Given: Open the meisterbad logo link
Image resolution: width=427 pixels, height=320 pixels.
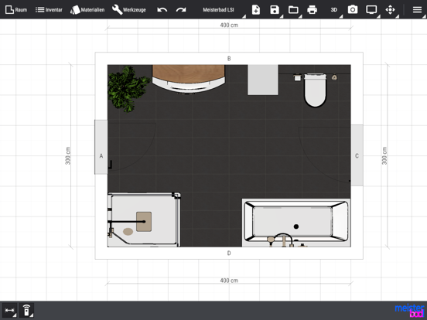Looking at the screenshot, I should pyautogui.click(x=409, y=311).
